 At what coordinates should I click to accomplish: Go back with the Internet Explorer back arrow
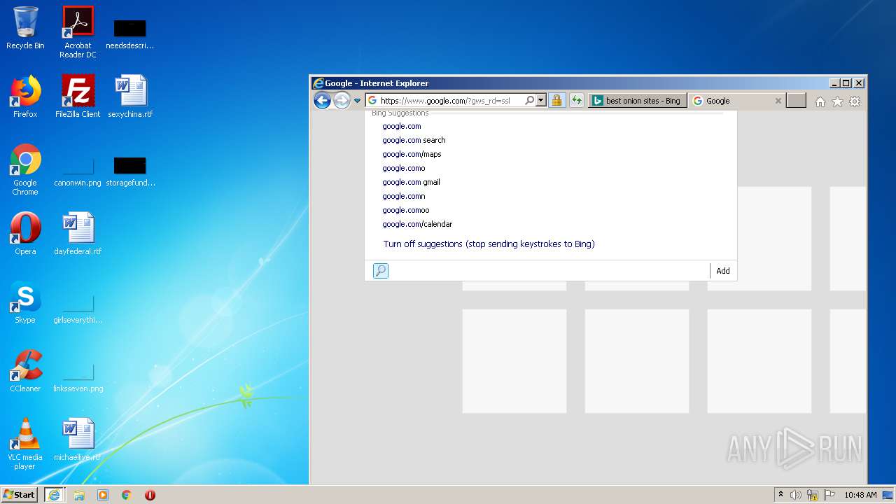point(322,100)
